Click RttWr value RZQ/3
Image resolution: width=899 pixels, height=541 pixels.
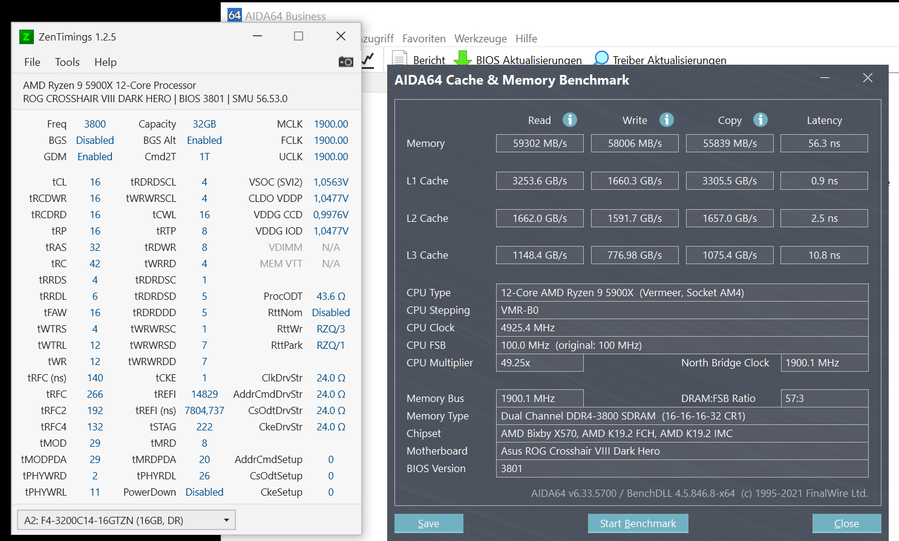tap(331, 329)
